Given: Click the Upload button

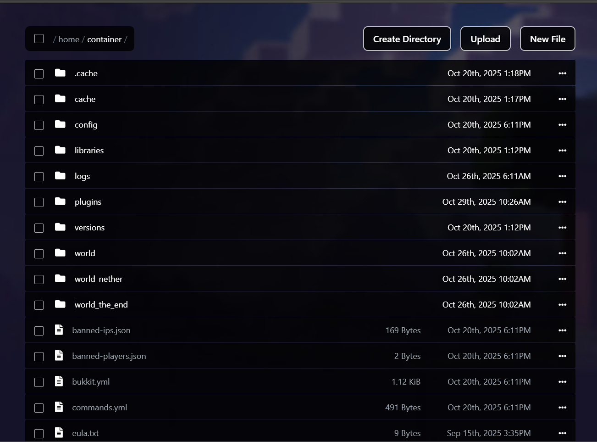Looking at the screenshot, I should [x=485, y=39].
